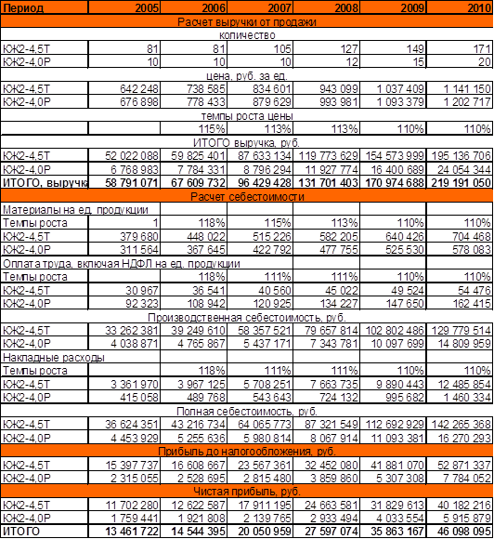Click full cost cell 36 624 351
Image resolution: width=494 pixels, height=539 pixels.
(124, 424)
